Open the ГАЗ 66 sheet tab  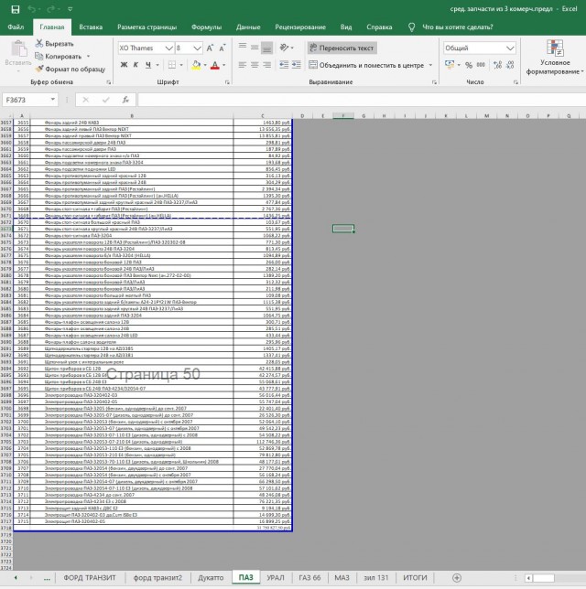click(x=309, y=578)
